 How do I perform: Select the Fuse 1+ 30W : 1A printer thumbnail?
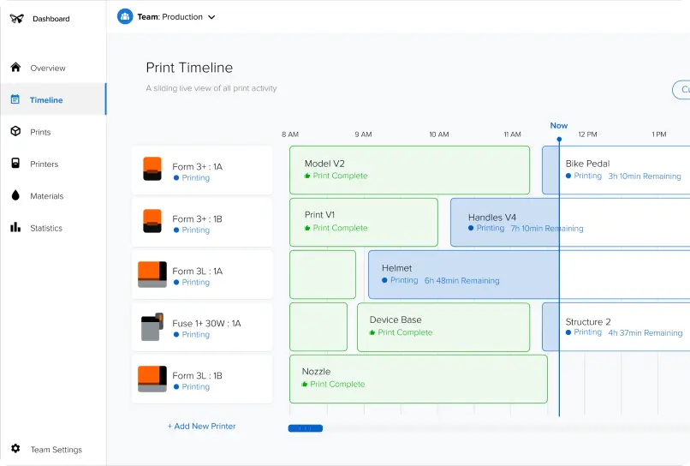coord(152,327)
